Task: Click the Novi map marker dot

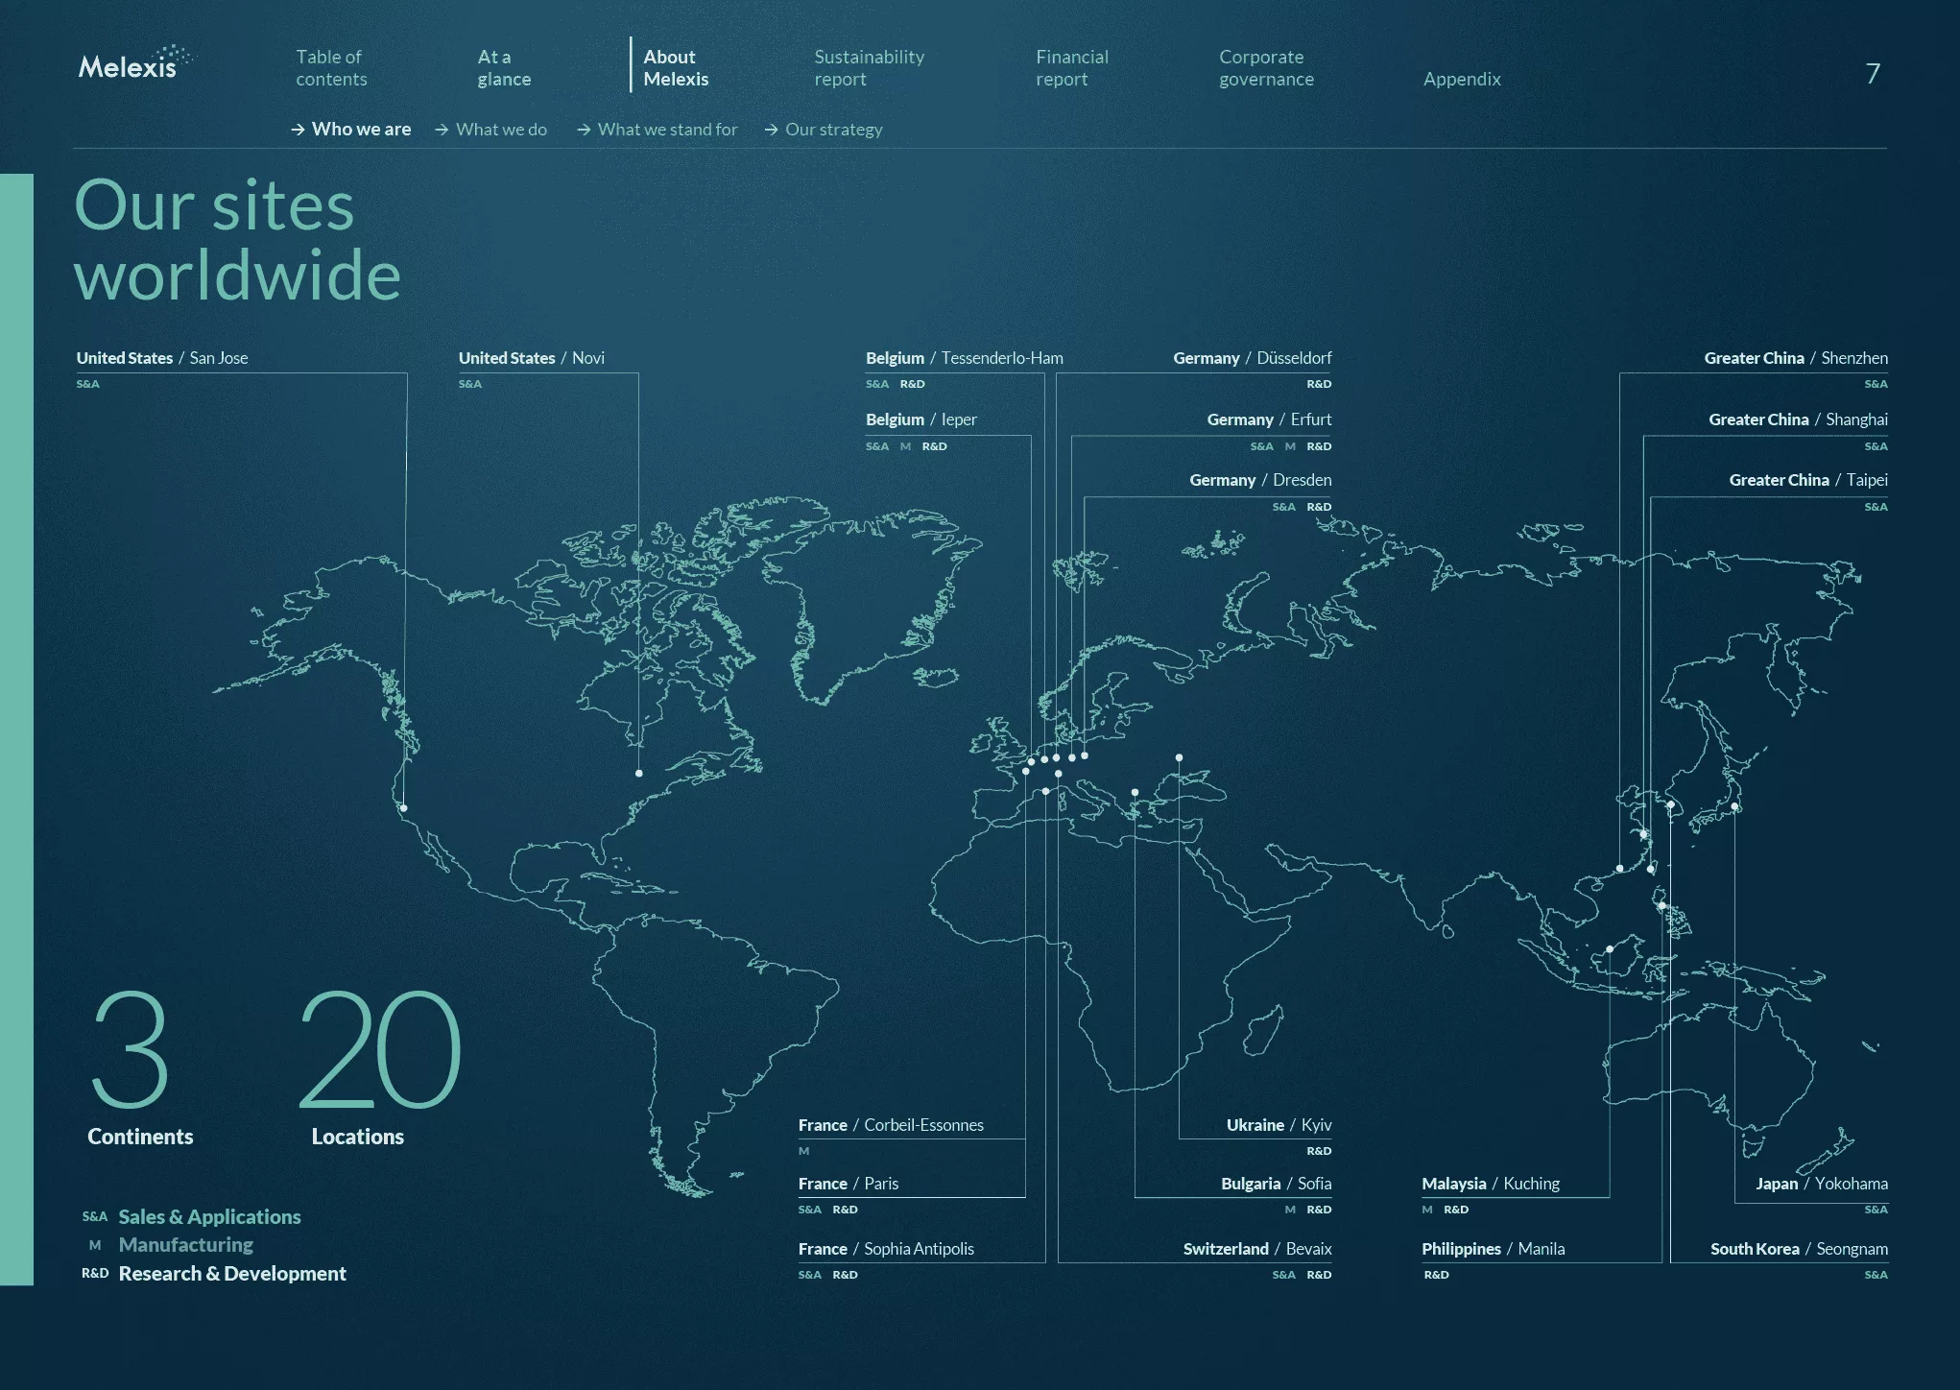Action: 639,773
